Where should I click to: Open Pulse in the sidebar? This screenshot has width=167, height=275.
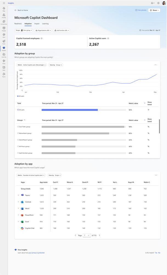point(4,62)
